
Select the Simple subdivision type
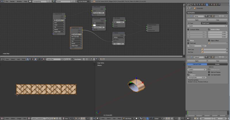(217, 64)
